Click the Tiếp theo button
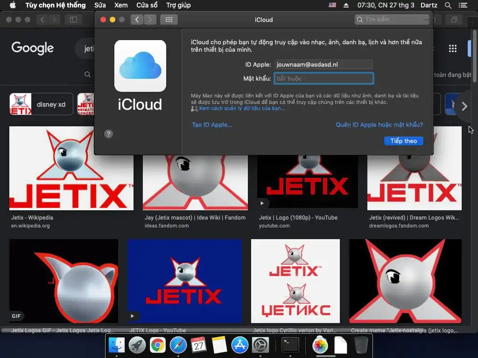This screenshot has width=478, height=358. tap(404, 141)
